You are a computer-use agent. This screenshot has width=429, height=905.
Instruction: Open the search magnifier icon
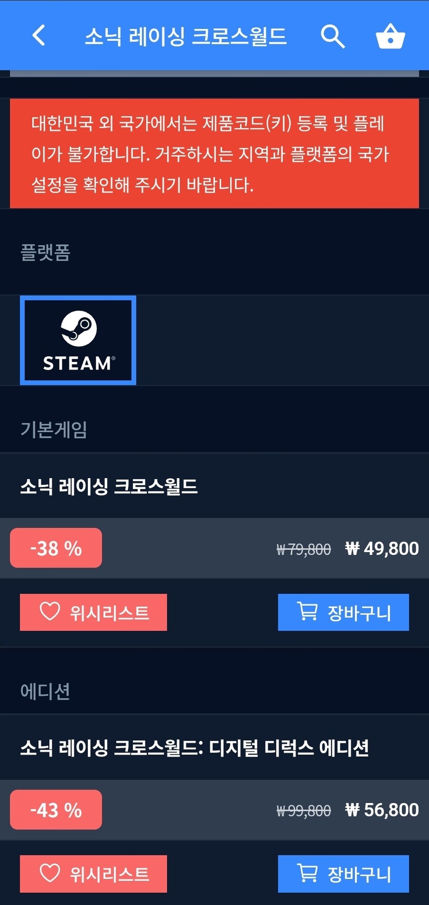(333, 36)
